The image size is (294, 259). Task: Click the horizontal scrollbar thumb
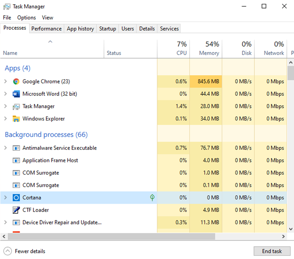point(111,237)
